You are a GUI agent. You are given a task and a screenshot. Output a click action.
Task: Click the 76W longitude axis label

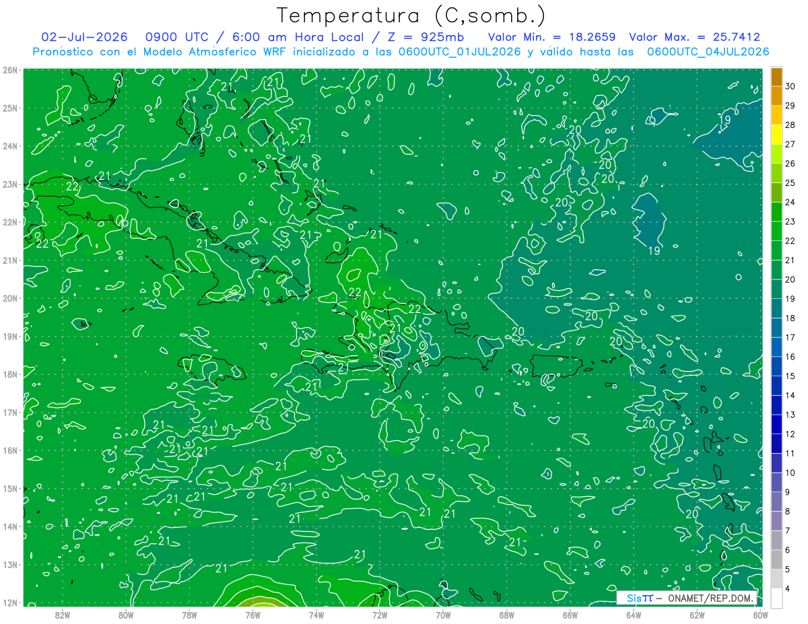(x=253, y=615)
